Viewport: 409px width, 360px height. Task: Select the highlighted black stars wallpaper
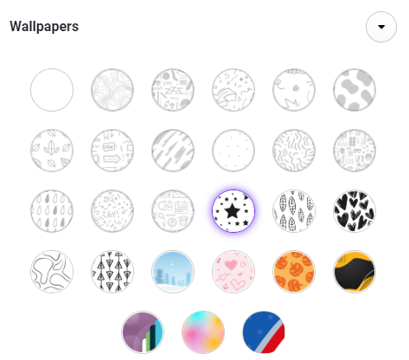pos(233,211)
